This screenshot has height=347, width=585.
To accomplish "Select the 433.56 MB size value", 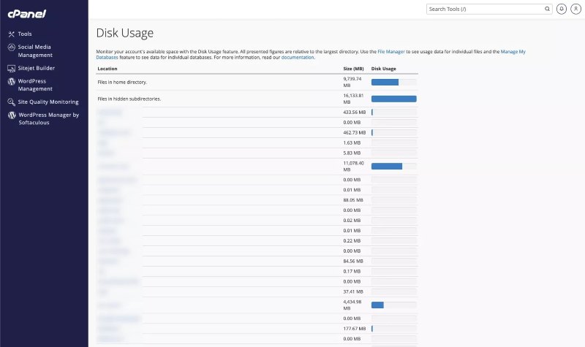I will (355, 113).
